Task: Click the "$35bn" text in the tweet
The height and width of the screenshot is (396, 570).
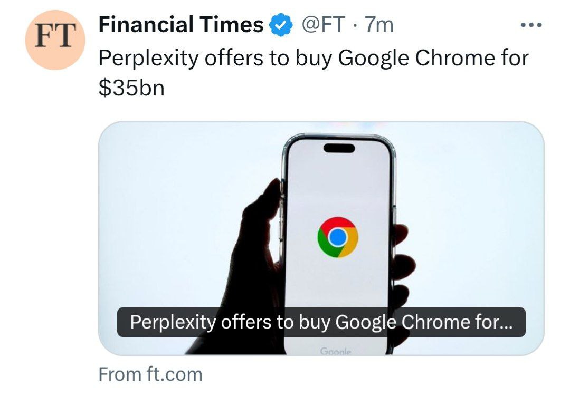Action: (131, 88)
